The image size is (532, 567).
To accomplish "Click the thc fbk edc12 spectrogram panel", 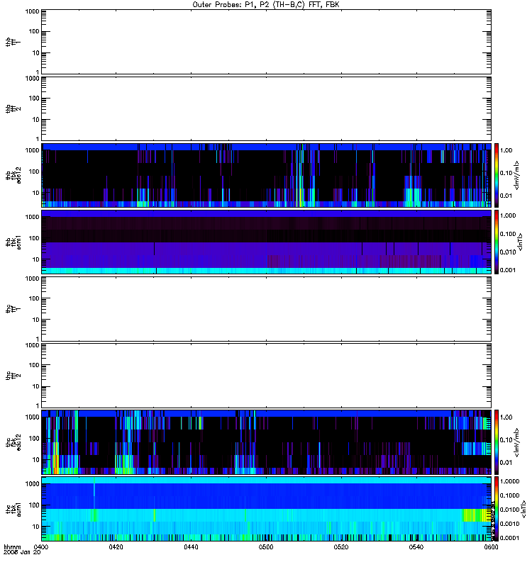I will [267, 442].
